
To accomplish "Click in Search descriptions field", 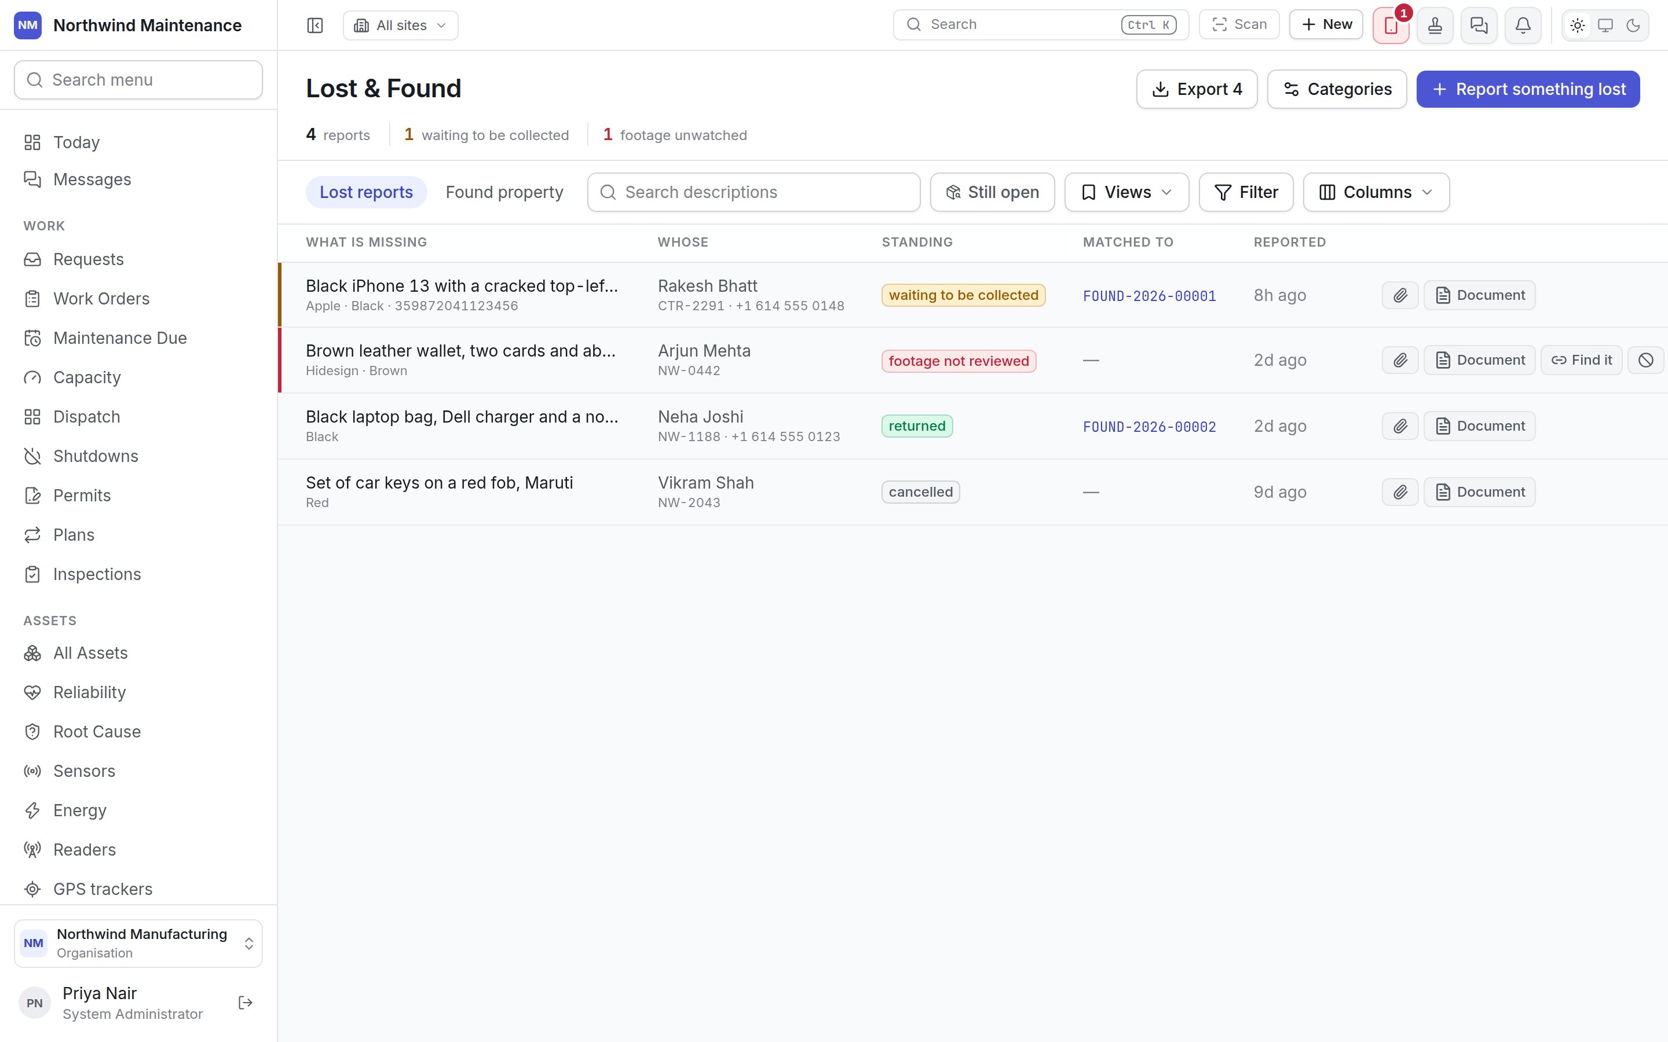I will (x=753, y=192).
